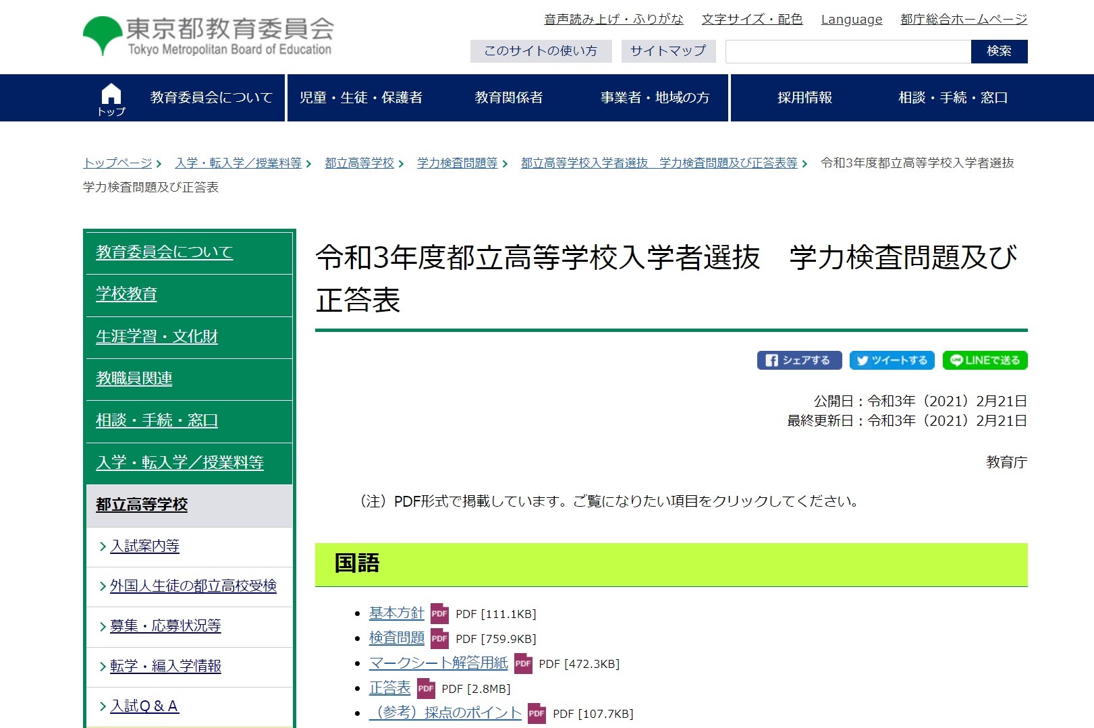Expand the 入試案内等 sidebar item
The image size is (1094, 728).
point(146,547)
